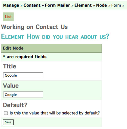Enable the selected by default checkbox
Screen dimensions: 127x129
(6, 113)
